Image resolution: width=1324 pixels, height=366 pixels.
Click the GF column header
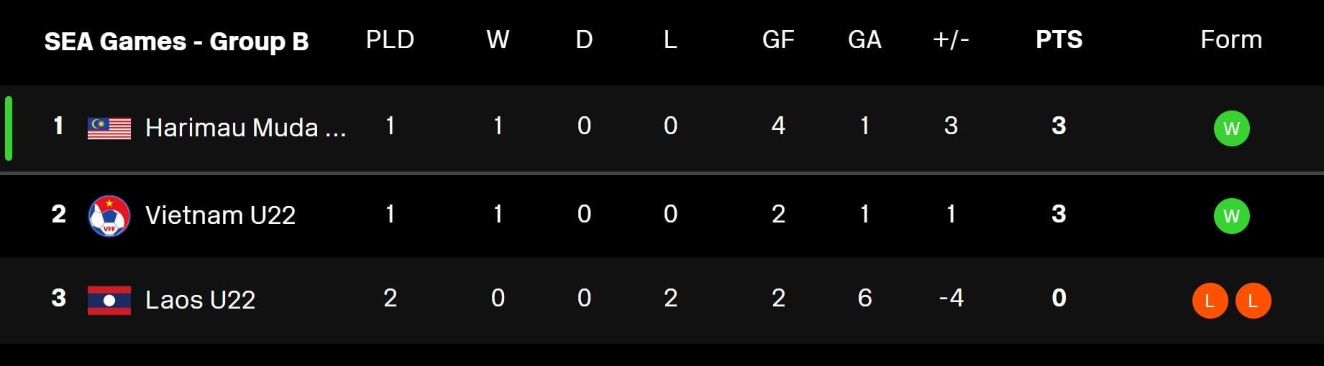pos(778,40)
